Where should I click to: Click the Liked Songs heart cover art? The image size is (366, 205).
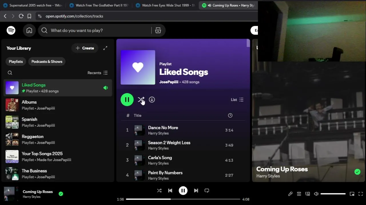138,67
